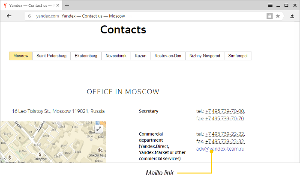Maximize the browser window

(286, 6)
